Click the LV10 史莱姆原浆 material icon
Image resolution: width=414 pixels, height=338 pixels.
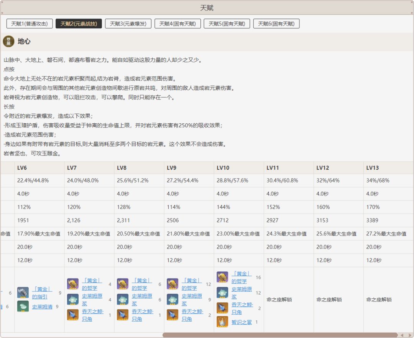point(222,293)
